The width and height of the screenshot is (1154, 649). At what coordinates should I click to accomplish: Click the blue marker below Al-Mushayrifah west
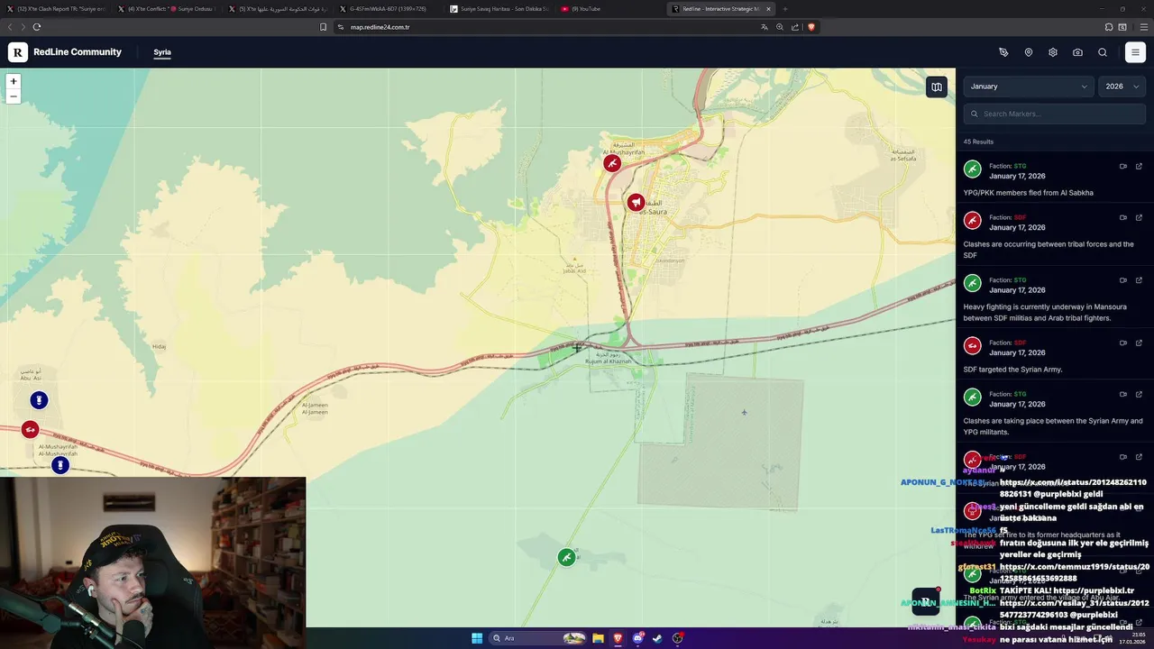point(60,465)
